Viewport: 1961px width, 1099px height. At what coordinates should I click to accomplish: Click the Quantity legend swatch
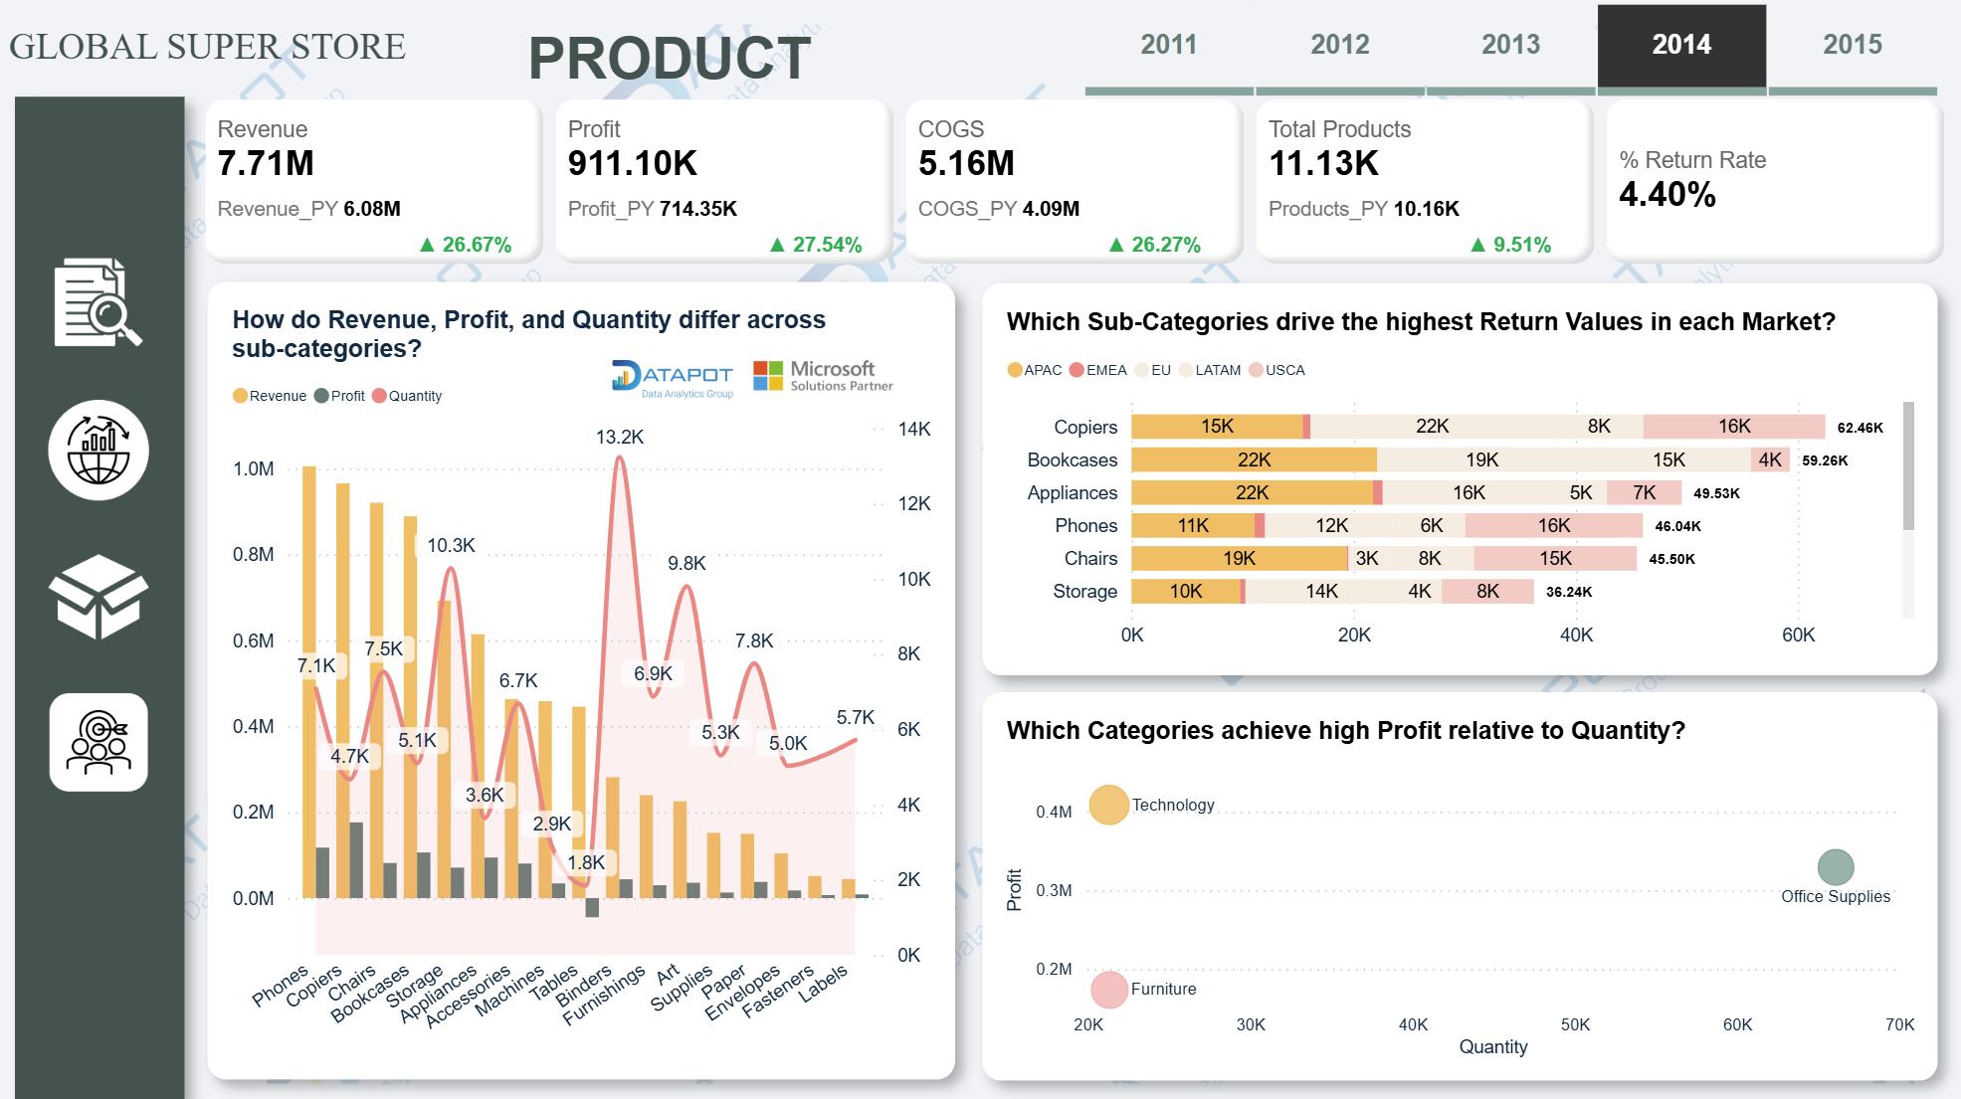pyautogui.click(x=379, y=396)
